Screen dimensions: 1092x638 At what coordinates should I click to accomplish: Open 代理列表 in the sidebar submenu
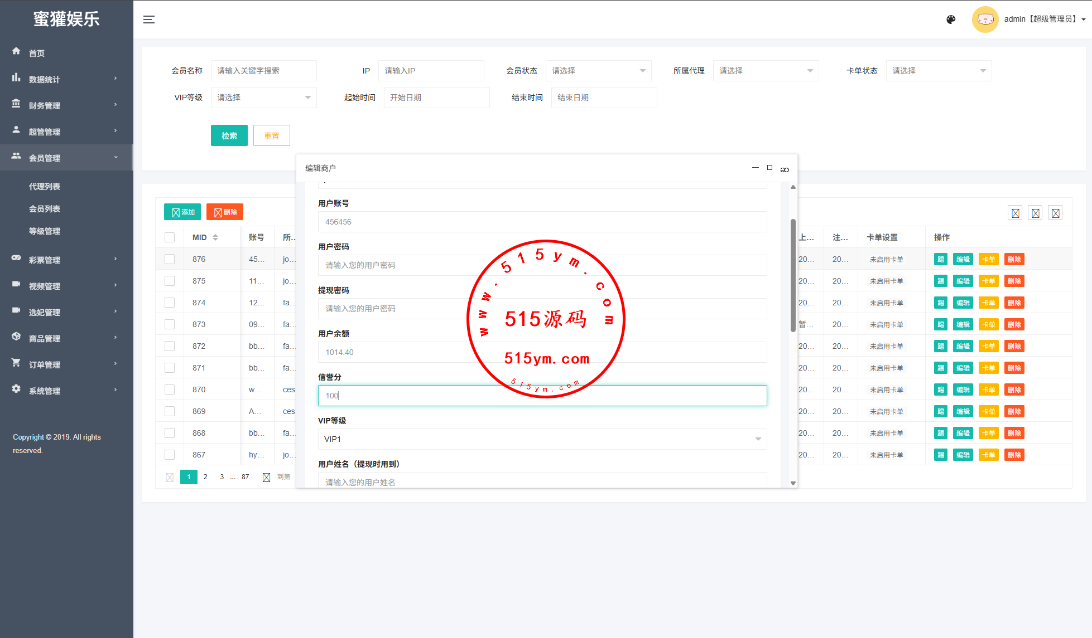(x=45, y=187)
